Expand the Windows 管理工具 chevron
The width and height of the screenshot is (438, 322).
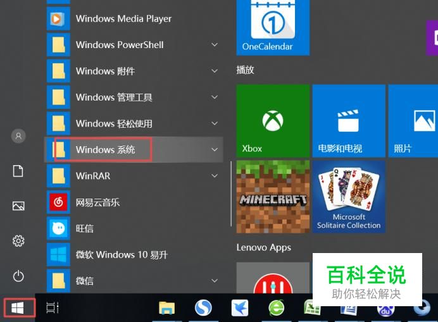[215, 97]
